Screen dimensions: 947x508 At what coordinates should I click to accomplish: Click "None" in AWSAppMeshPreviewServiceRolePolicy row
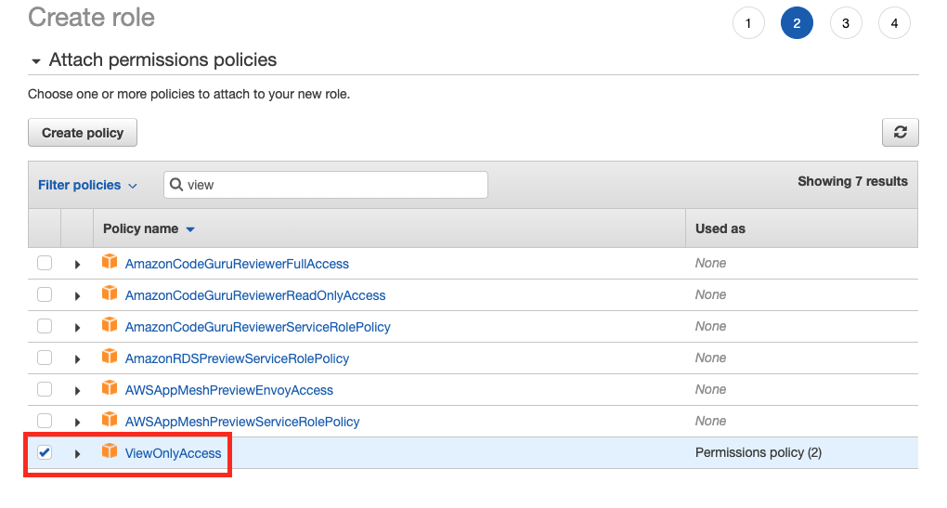point(710,421)
